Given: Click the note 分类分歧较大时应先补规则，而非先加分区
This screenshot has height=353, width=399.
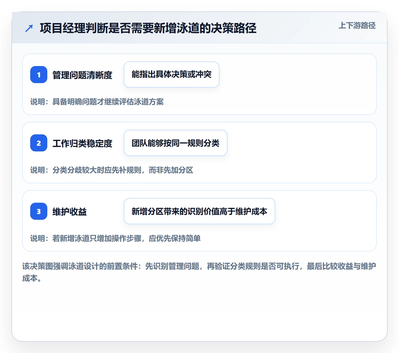Looking at the screenshot, I should [112, 170].
